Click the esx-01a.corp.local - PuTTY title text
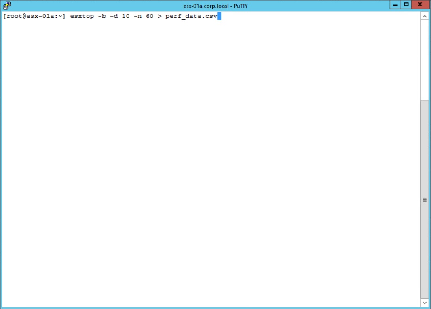The height and width of the screenshot is (309, 431). click(215, 6)
